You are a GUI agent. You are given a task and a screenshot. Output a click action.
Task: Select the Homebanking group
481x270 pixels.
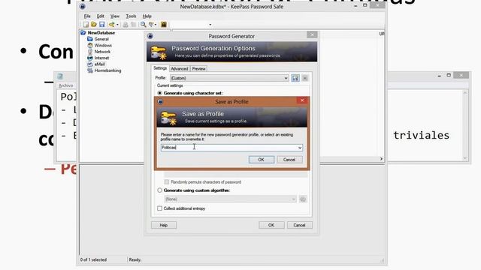107,70
